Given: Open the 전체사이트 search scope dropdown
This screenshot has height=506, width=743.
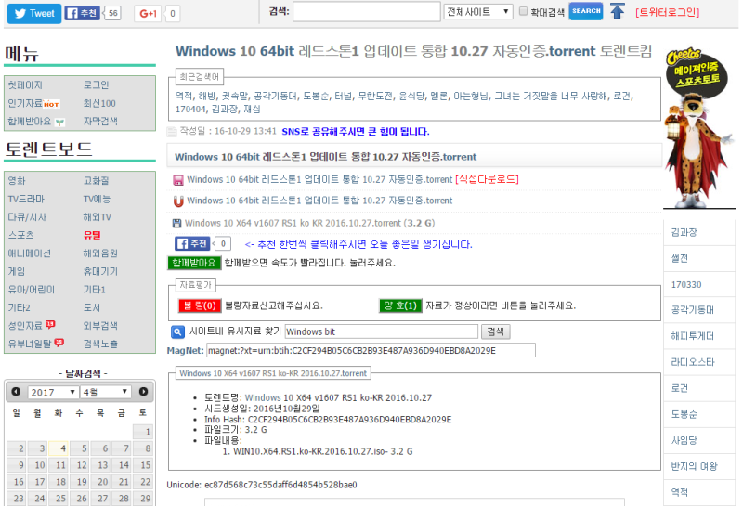Looking at the screenshot, I should [478, 12].
